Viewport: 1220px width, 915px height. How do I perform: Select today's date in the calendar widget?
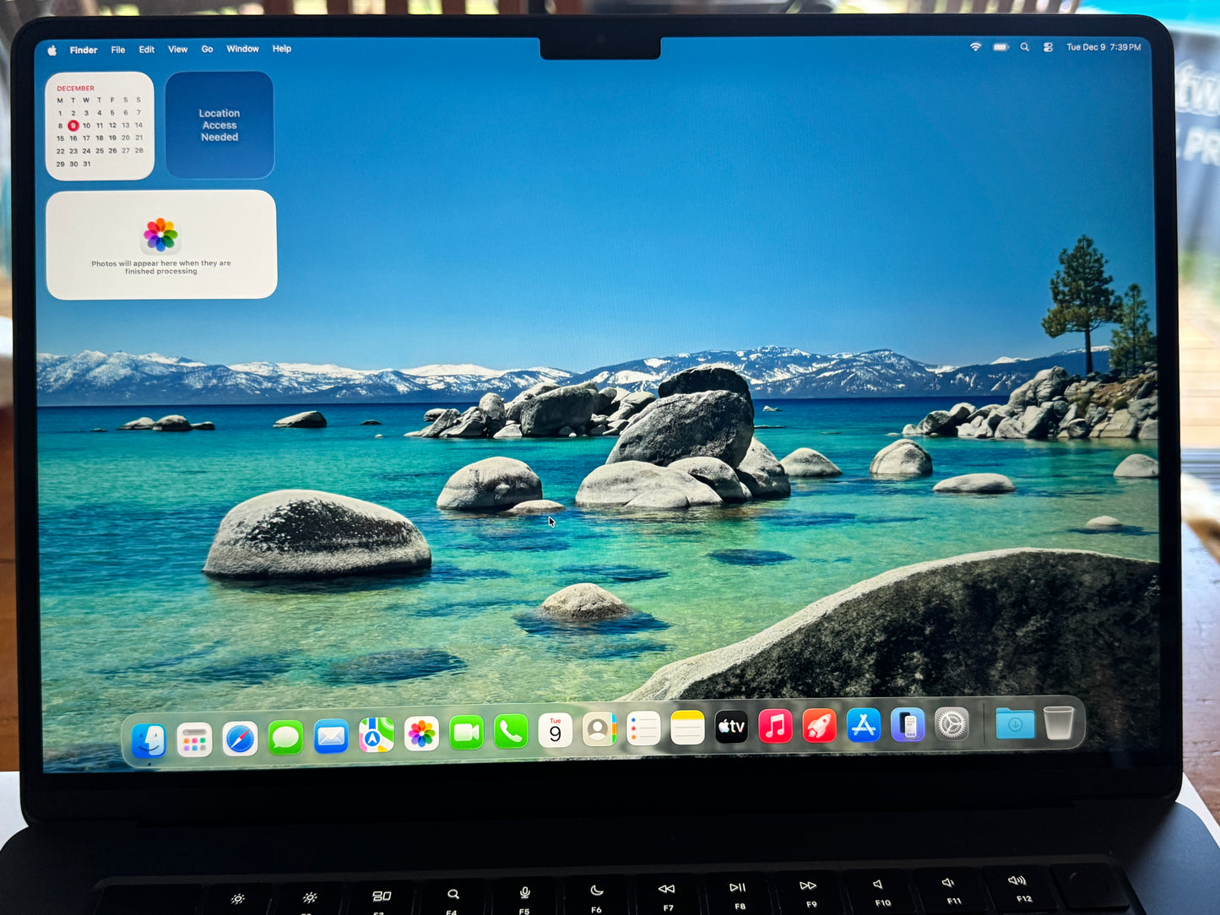[73, 125]
